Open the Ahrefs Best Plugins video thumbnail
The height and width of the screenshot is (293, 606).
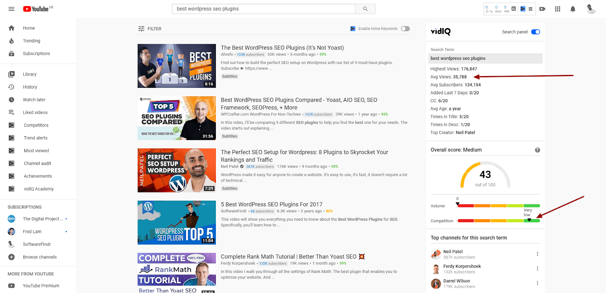tap(177, 66)
